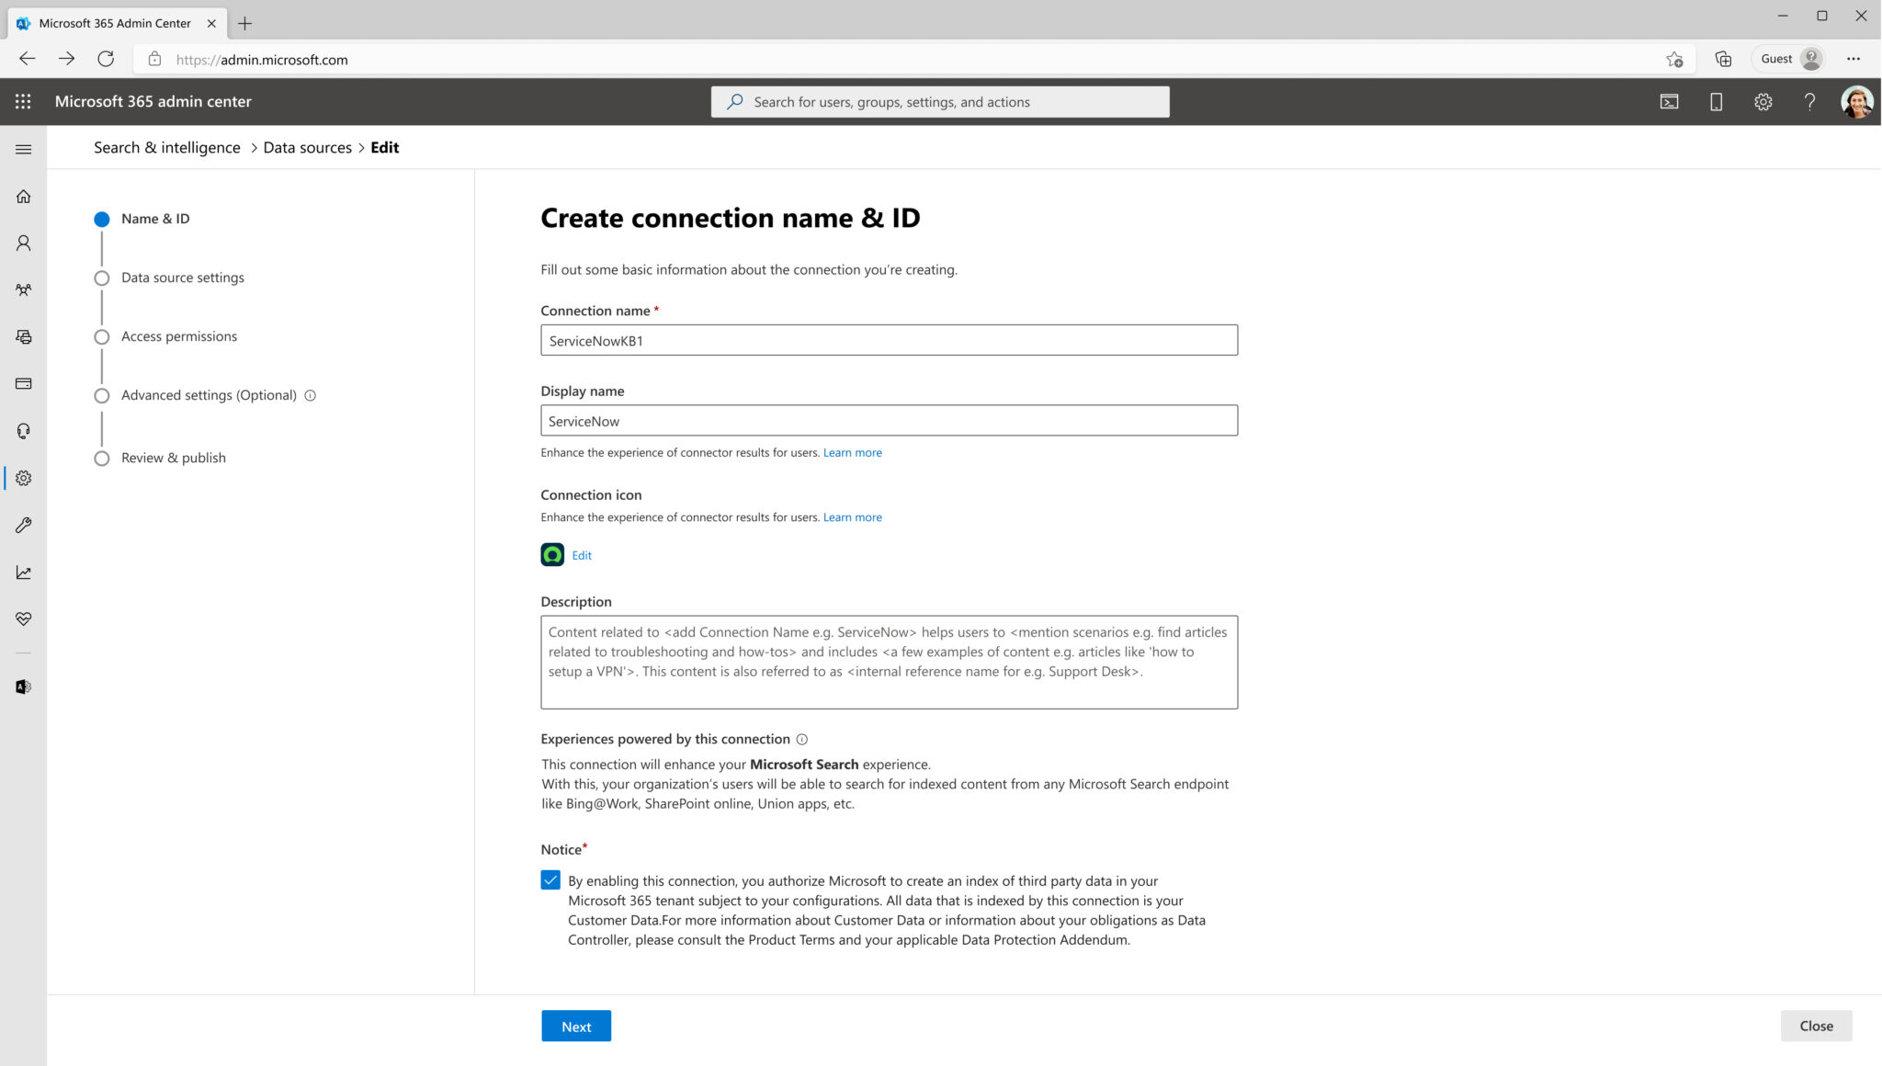Open Setup via the wrench icon
The width and height of the screenshot is (1882, 1066).
pos(23,525)
